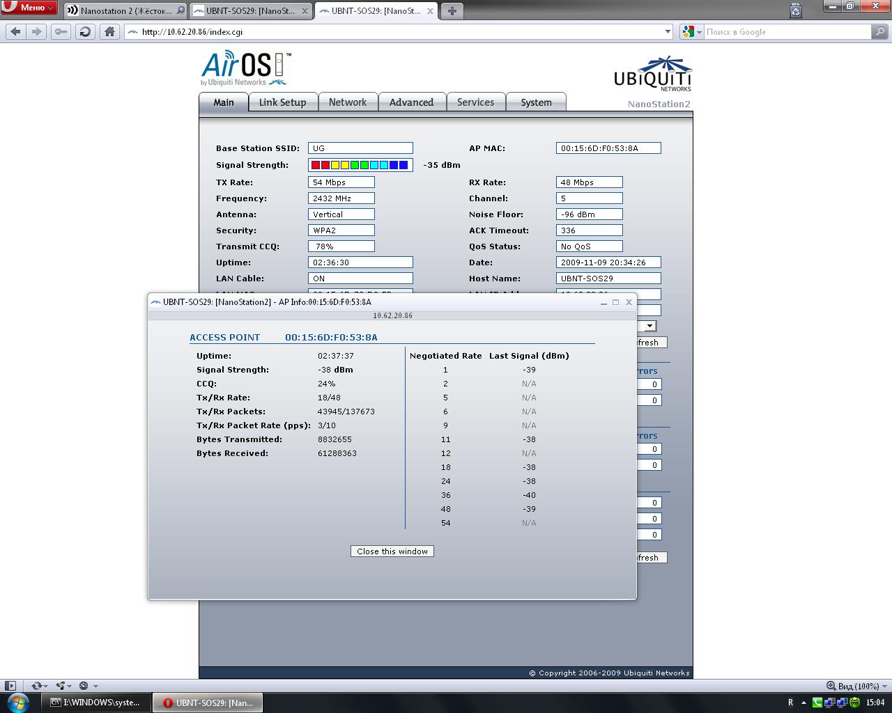Open the Google search engine selector
The image size is (892, 713).
tap(691, 31)
